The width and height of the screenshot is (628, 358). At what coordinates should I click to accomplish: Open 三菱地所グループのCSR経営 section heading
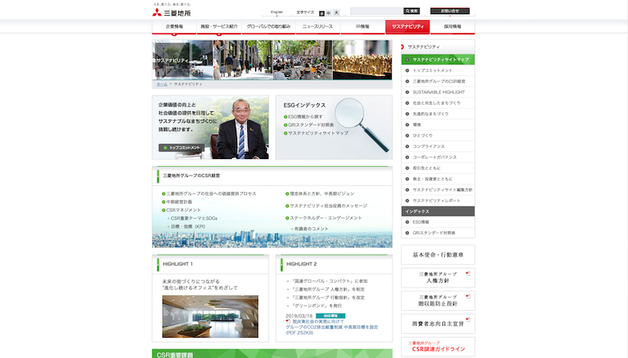192,175
